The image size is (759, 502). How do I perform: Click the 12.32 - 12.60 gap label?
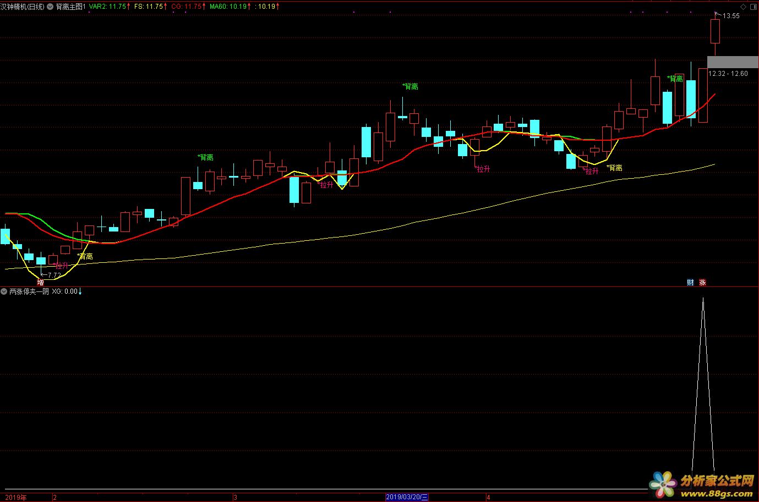click(x=728, y=74)
